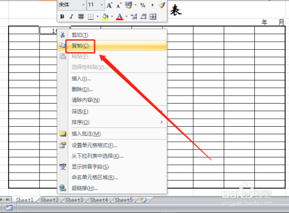
Task: Click the accounting number format icon
Action: pyautogui.click(x=128, y=5)
